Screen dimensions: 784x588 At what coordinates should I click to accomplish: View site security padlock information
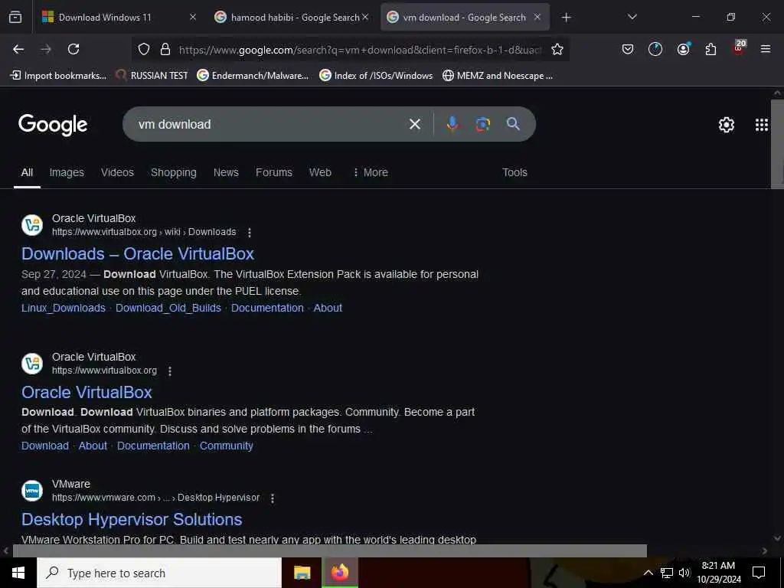[165, 49]
